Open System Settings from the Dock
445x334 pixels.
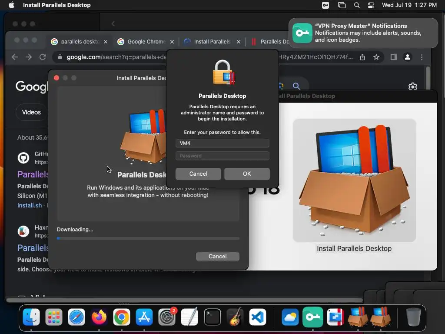point(167,317)
